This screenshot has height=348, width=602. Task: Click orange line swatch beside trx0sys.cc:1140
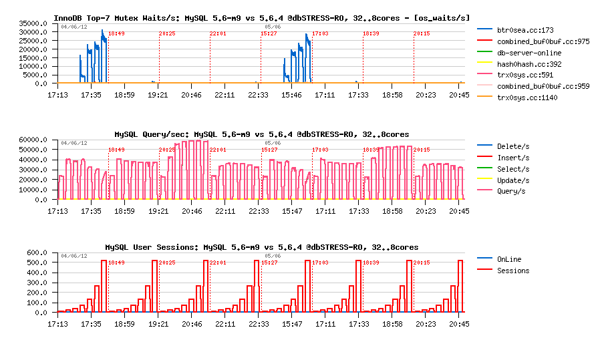pos(484,96)
